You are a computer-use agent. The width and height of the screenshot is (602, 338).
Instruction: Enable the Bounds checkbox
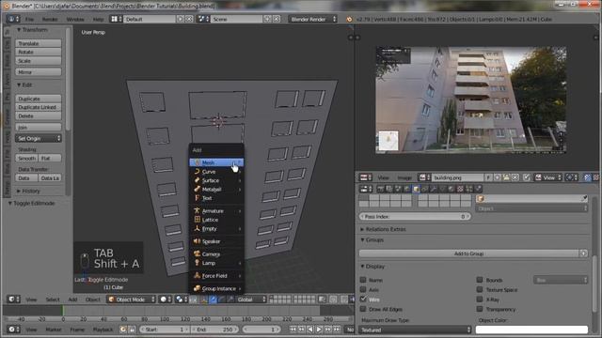tap(480, 280)
